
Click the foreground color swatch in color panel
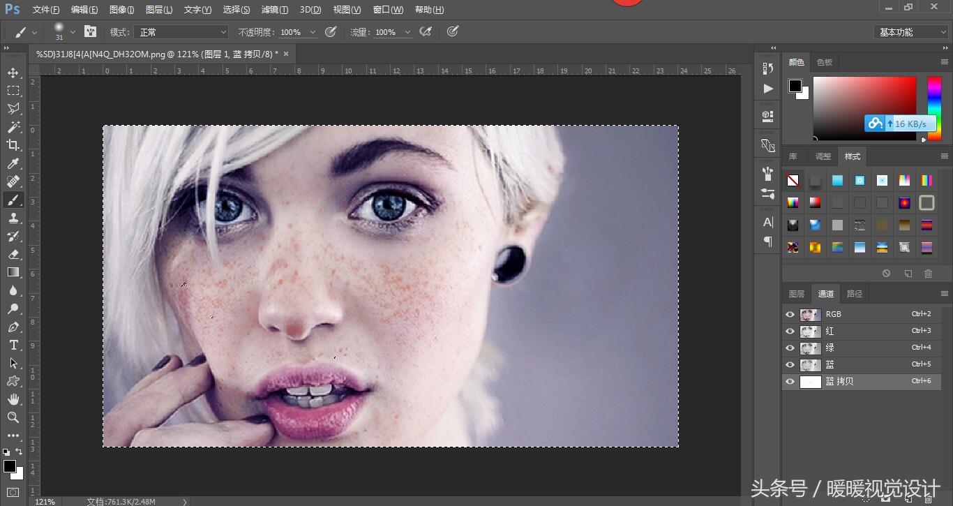795,86
